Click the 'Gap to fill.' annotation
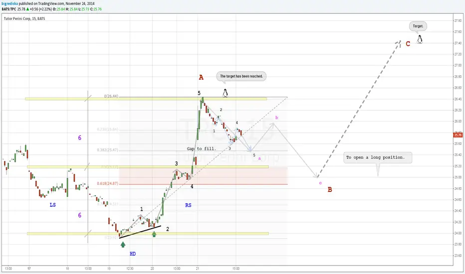The width and height of the screenshot is (465, 274). pos(202,148)
